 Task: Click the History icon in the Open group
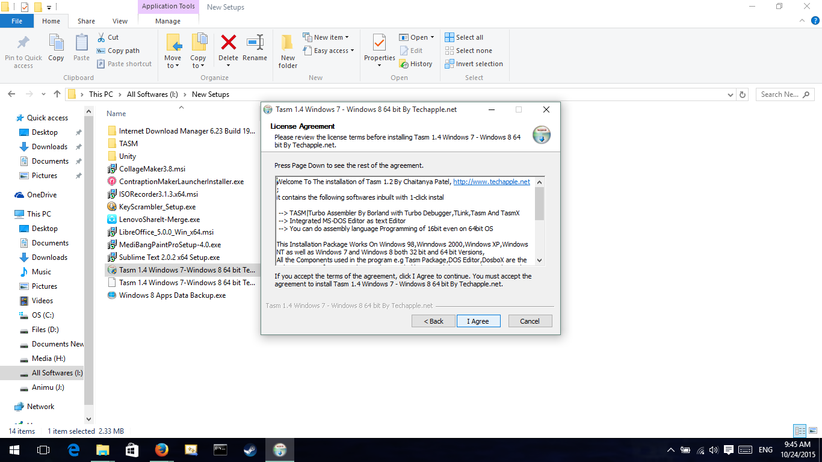(x=417, y=64)
